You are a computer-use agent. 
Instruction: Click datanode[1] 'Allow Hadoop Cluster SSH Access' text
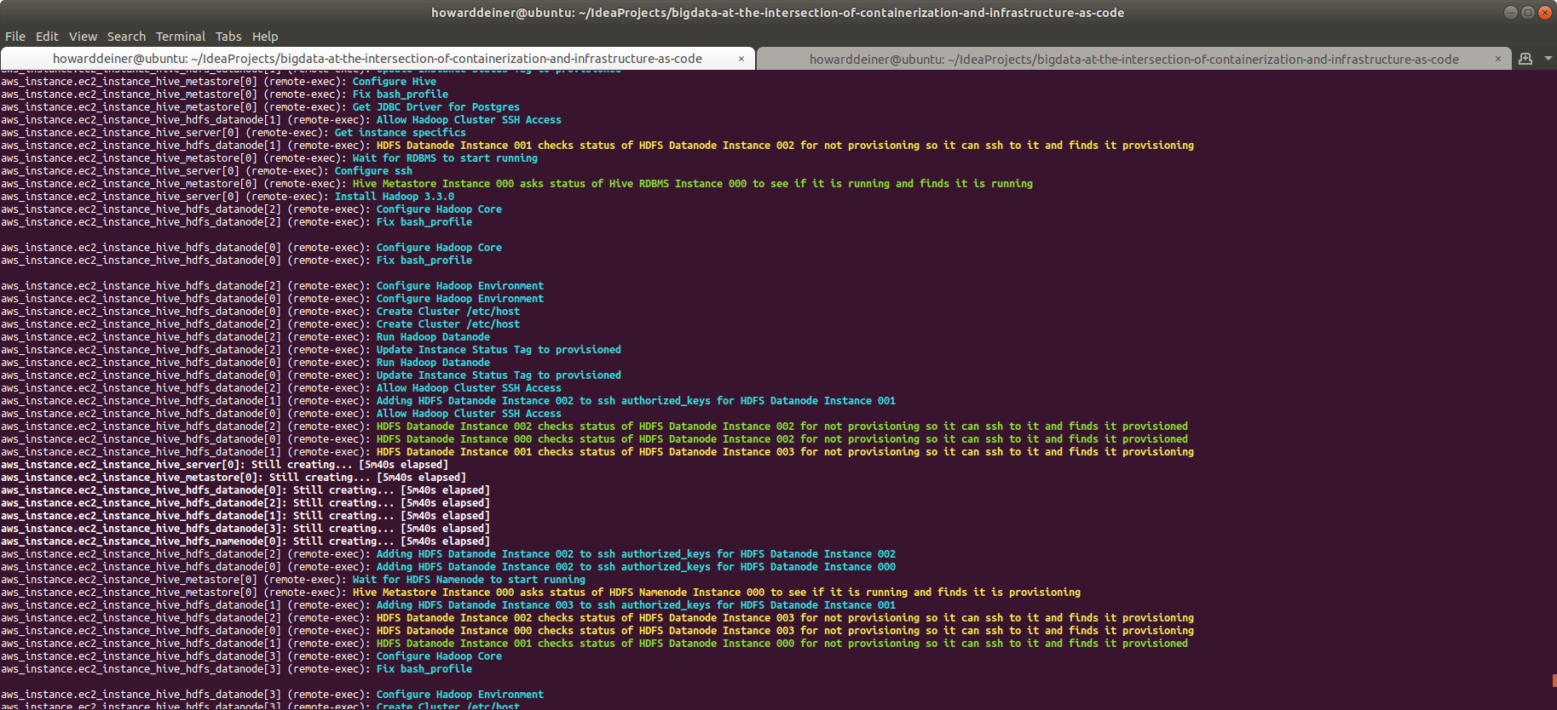(x=469, y=120)
